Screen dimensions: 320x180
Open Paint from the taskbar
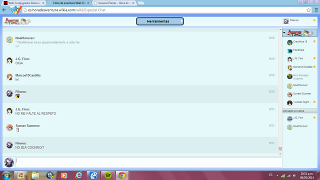point(93,175)
